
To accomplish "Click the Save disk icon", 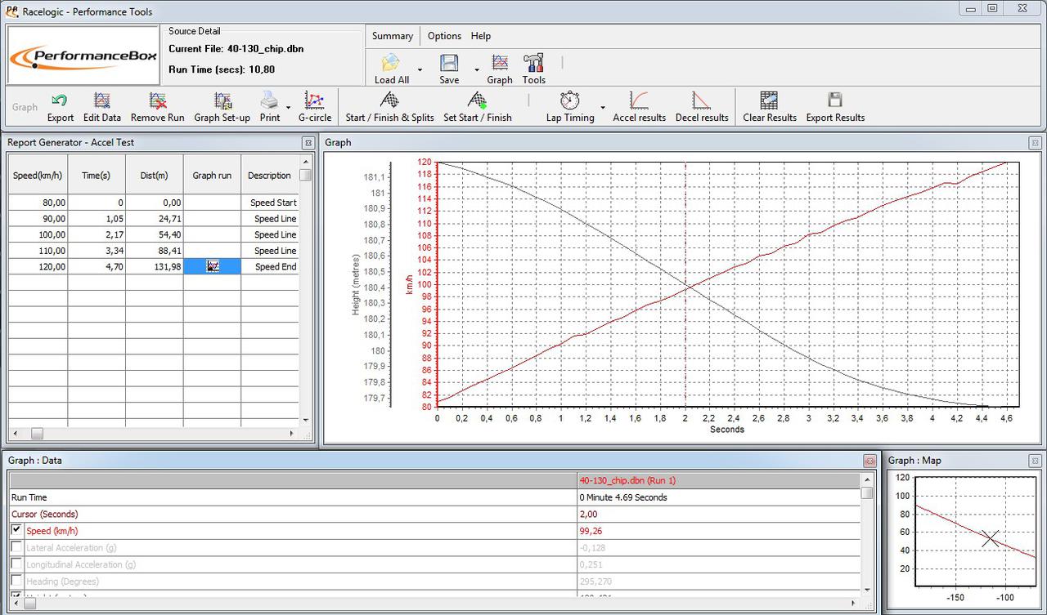I will point(449,63).
